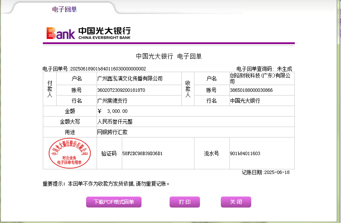This screenshot has width=341, height=223.
Task: Click the 收款人 header cell
Action: (x=188, y=89)
